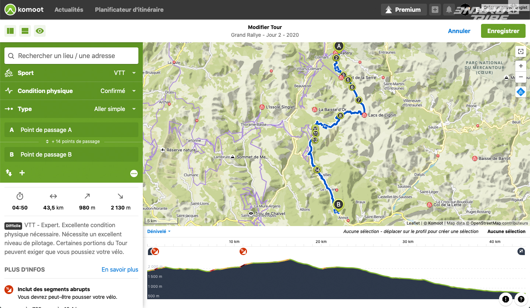
Task: Open more options three-dot menu
Action: (134, 173)
